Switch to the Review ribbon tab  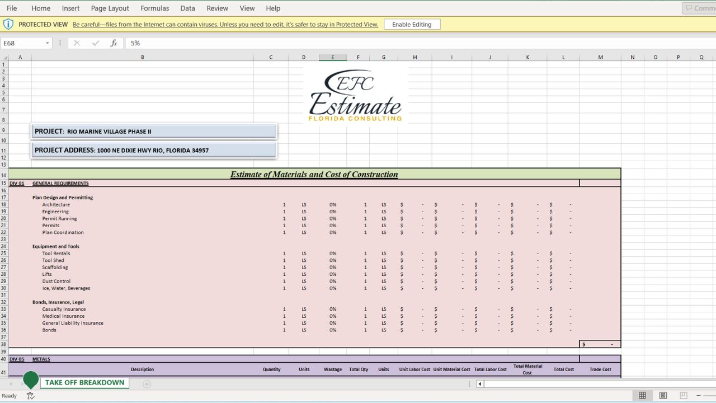(217, 8)
